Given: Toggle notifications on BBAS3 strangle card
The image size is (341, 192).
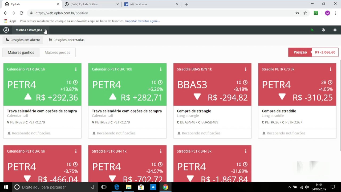Looking at the screenshot, I should [199, 133].
